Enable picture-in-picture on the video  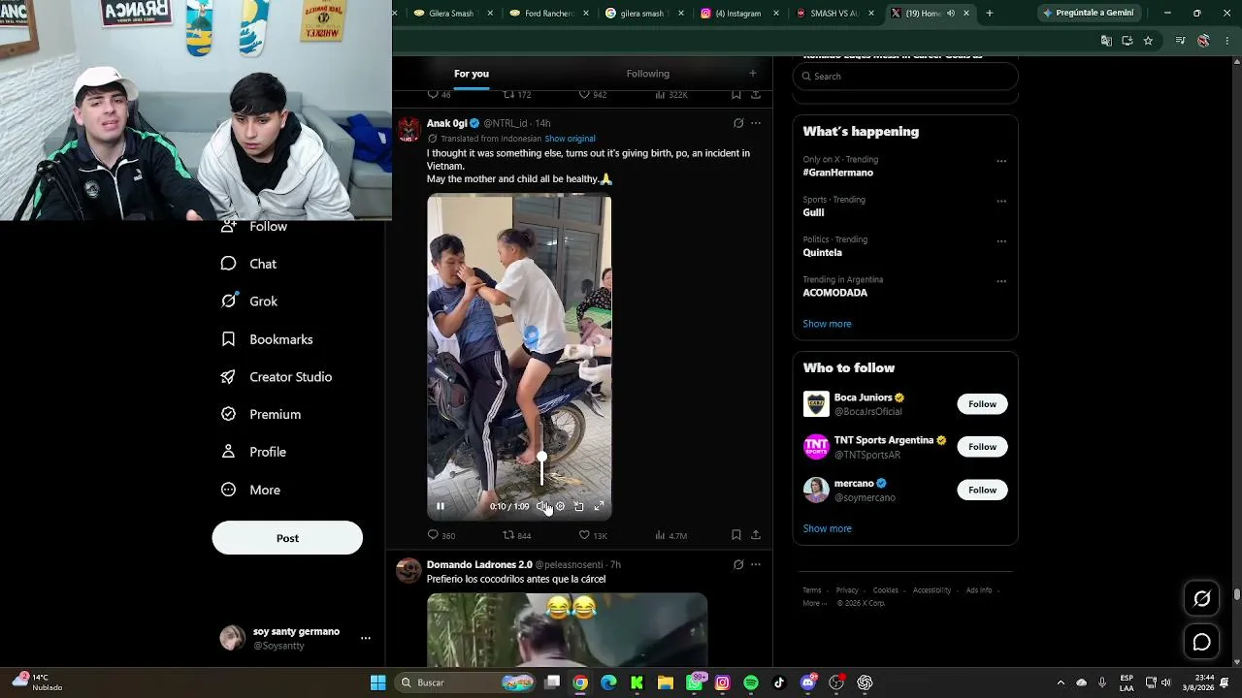click(579, 506)
